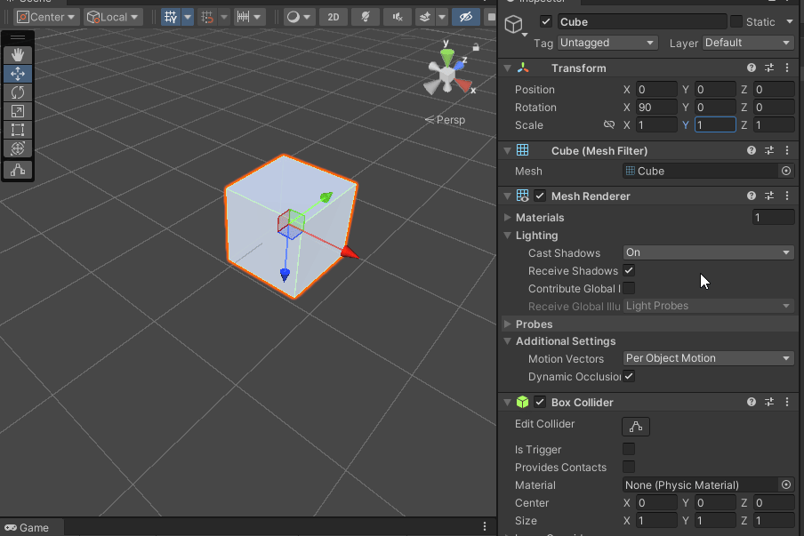Select the Hand (View) tool

[x=18, y=55]
